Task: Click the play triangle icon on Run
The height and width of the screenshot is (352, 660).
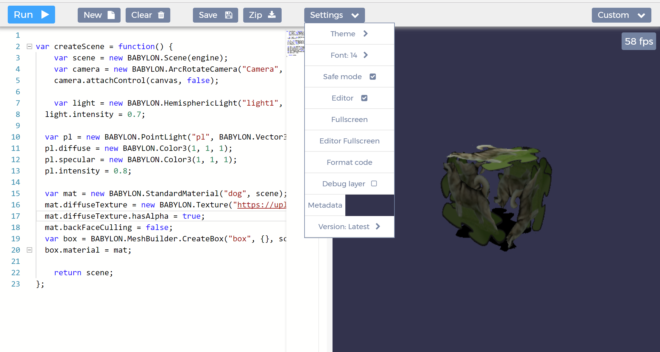Action: [x=45, y=15]
